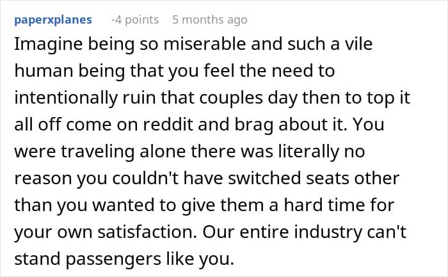This screenshot has width=448, height=277.
Task: Click the "-4 points" score
Action: point(134,20)
